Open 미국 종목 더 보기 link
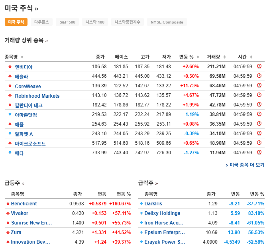This screenshot has width=269, height=250. click(245, 165)
